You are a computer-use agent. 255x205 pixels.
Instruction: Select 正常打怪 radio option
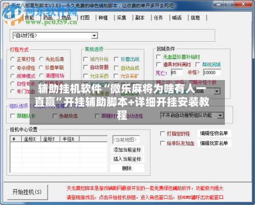click(x=12, y=59)
